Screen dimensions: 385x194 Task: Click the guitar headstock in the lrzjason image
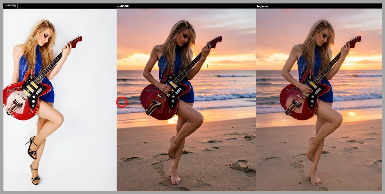tap(354, 41)
